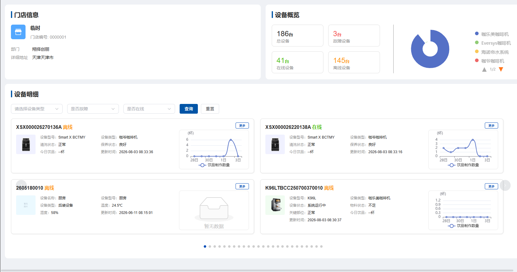Image resolution: width=517 pixels, height=272 pixels.
Task: Open the 是否故障 dropdown
Action: (x=93, y=109)
